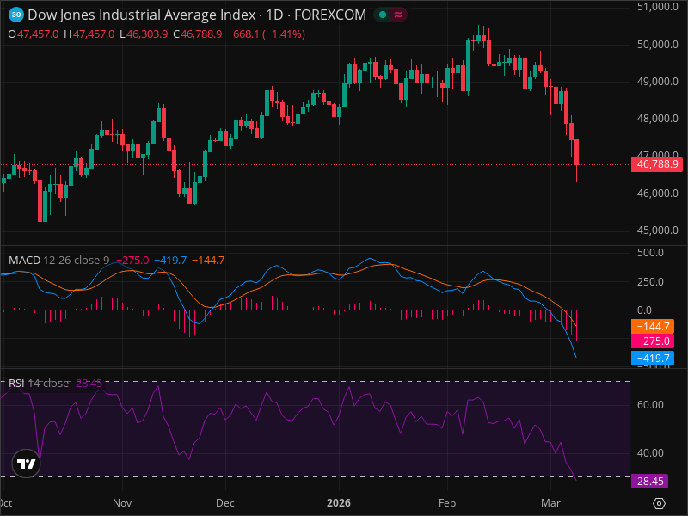Click the Dec label on the time axis
The width and height of the screenshot is (688, 516).
click(225, 503)
